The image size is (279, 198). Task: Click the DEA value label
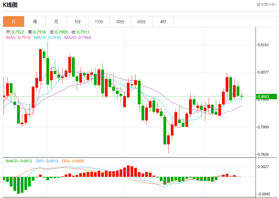tap(73, 161)
